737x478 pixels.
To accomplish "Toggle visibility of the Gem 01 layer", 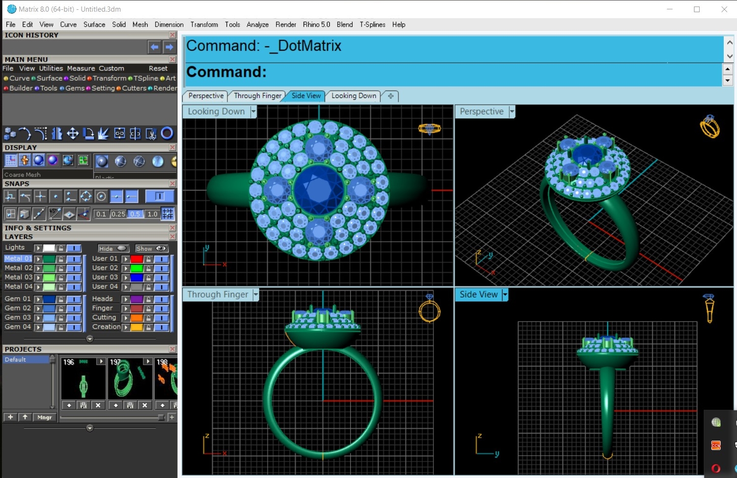I will coord(74,299).
